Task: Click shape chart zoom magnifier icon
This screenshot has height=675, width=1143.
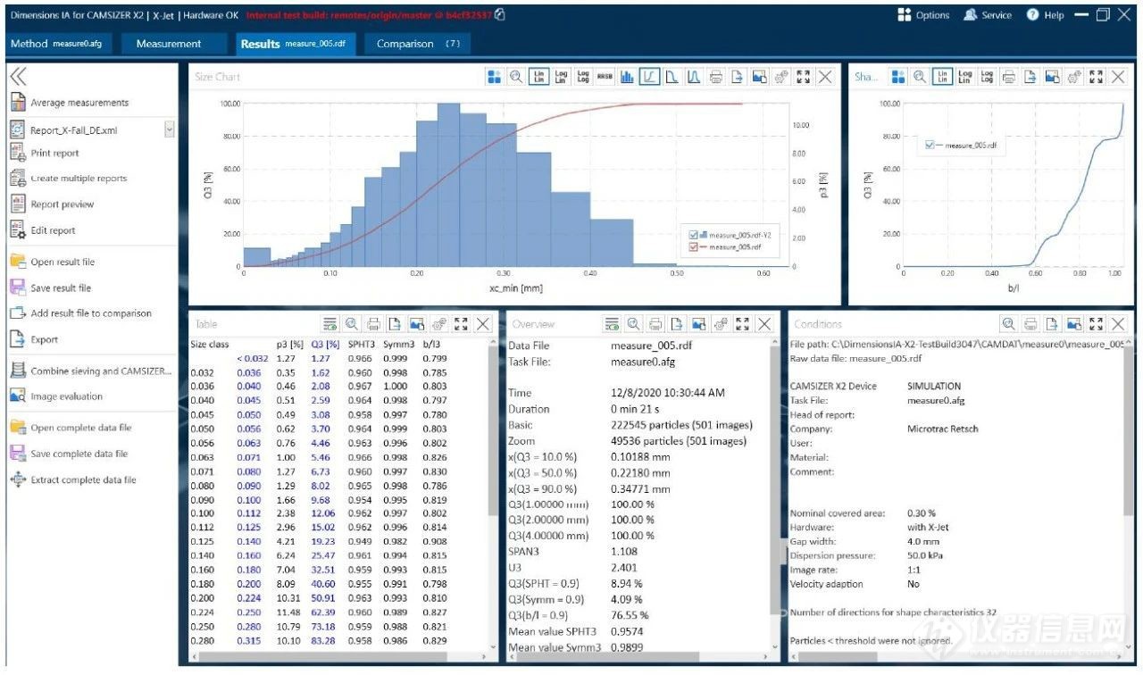Action: [920, 78]
